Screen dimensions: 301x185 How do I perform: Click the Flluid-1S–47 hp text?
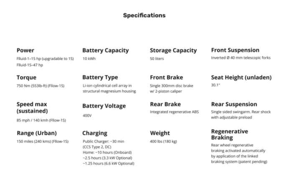pyautogui.click(x=30, y=65)
